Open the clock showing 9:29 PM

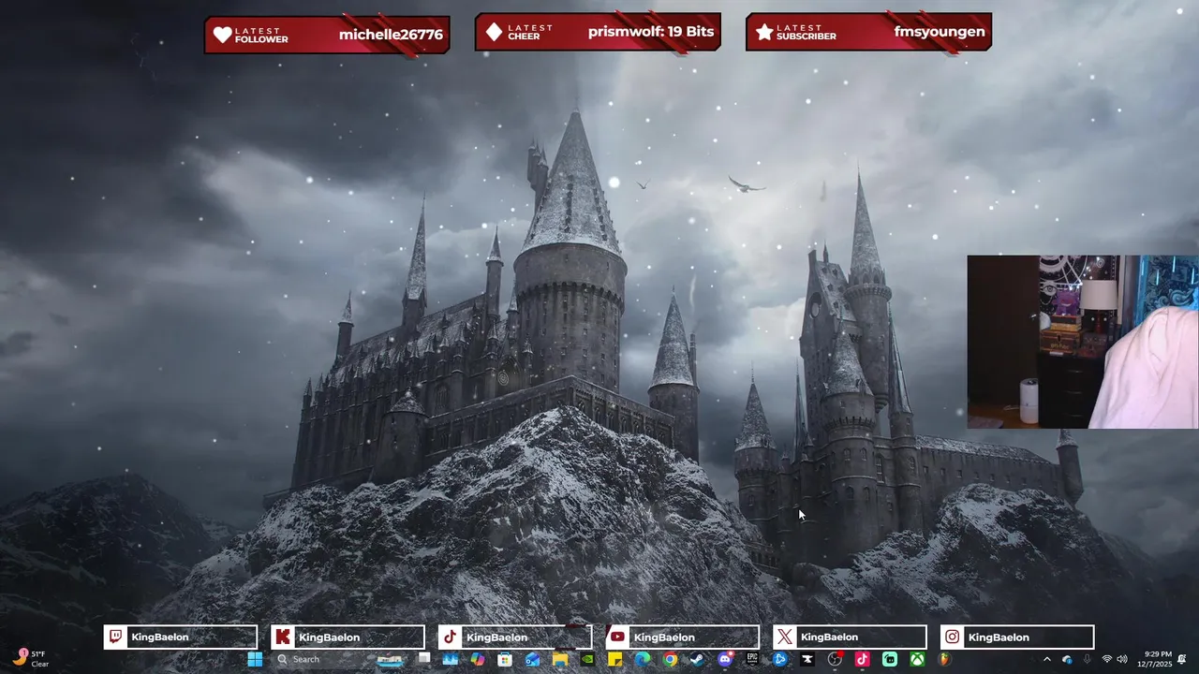pyautogui.click(x=1155, y=659)
